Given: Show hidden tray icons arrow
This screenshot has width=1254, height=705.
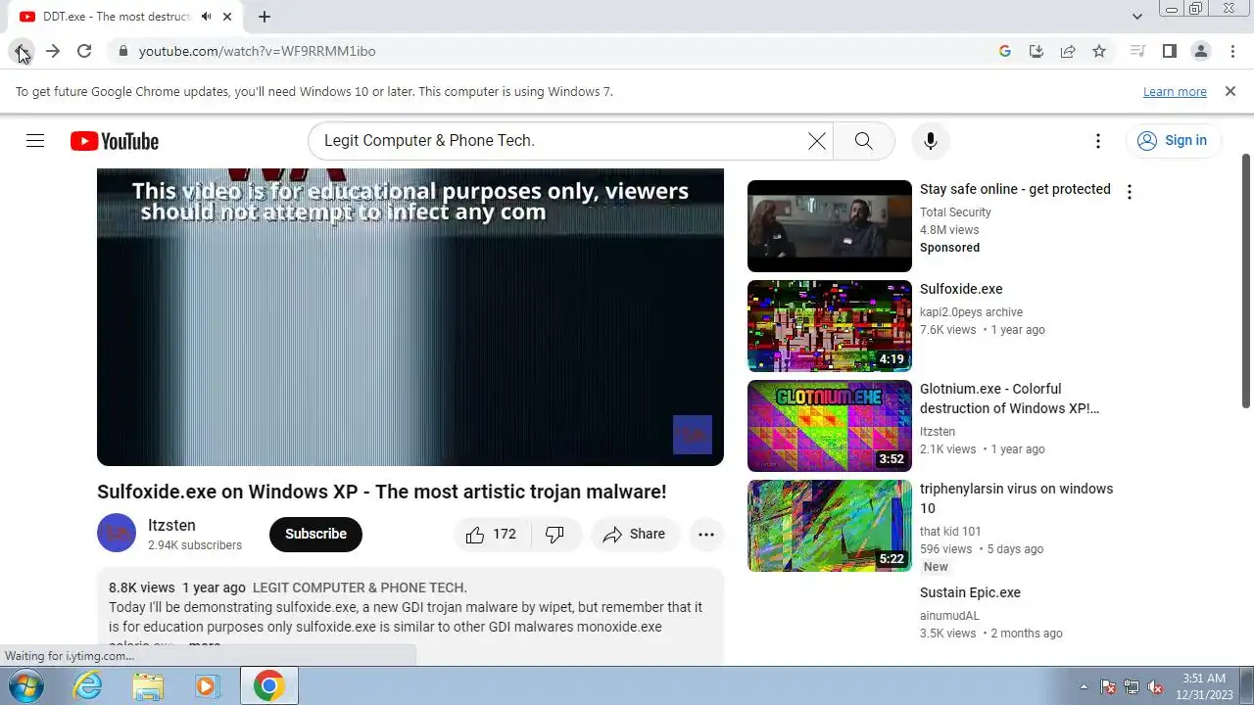Looking at the screenshot, I should click(x=1084, y=686).
